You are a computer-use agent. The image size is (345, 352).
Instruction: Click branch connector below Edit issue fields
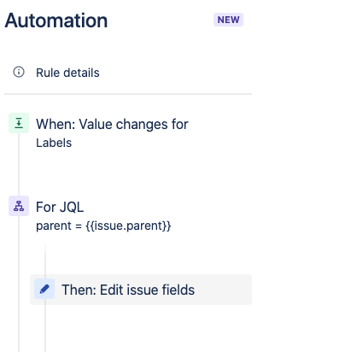45,328
